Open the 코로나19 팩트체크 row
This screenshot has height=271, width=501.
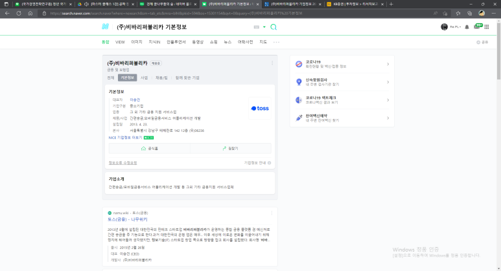click(342, 100)
